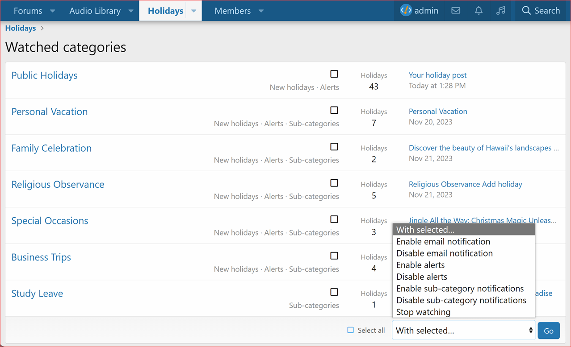Viewport: 571px width, 347px height.
Task: Tick the Public Holidays checkbox
Action: (334, 74)
